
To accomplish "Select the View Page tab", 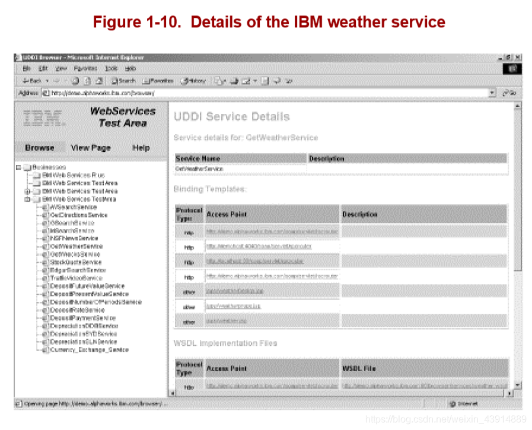I will point(91,148).
